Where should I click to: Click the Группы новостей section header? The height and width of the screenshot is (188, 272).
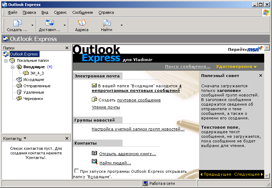[x=97, y=120]
